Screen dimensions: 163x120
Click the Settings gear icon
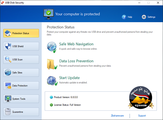144,17
